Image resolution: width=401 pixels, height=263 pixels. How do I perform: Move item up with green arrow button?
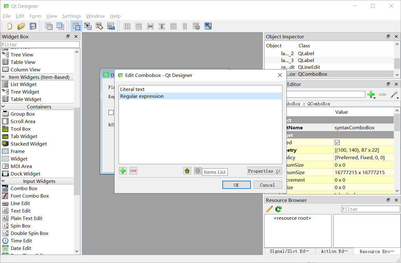pos(187,171)
